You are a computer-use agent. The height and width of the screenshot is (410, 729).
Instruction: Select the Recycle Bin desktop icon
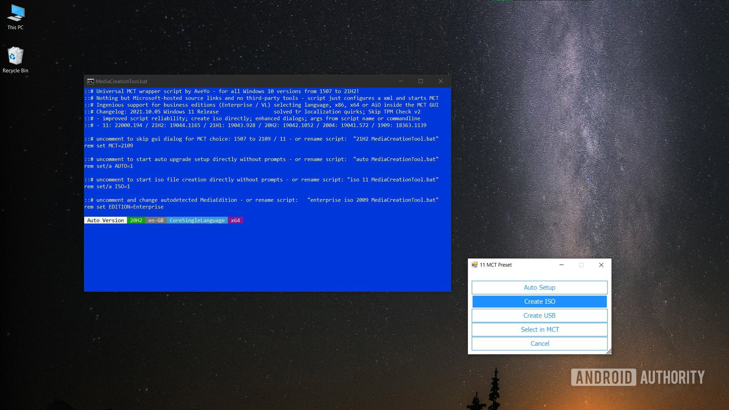pyautogui.click(x=16, y=60)
